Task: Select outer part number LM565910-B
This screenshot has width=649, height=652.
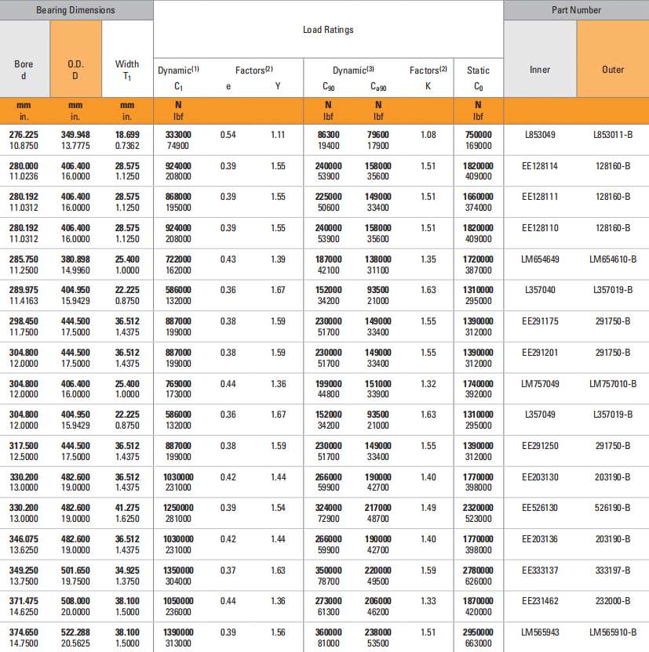Action: coord(613,632)
